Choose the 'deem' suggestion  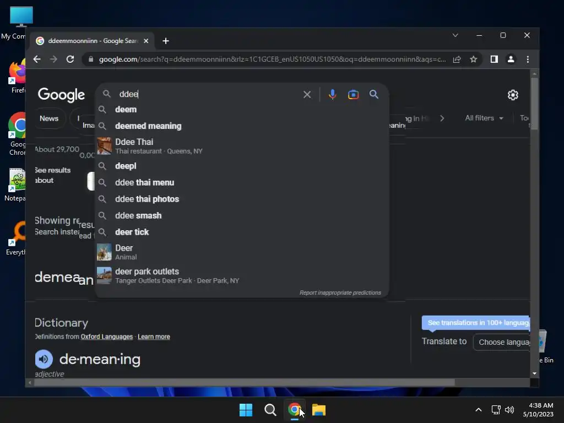click(242, 110)
